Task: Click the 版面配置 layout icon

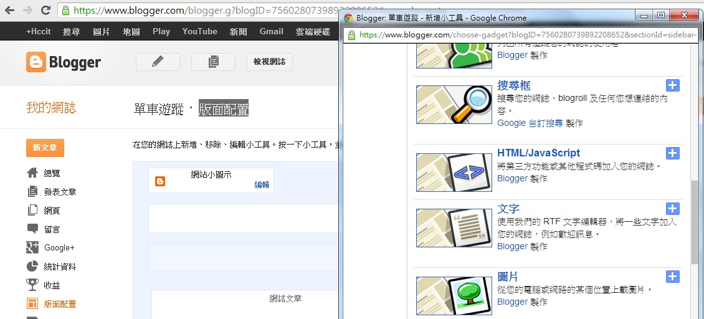Action: click(32, 303)
